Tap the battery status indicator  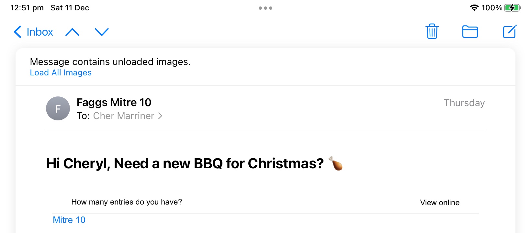(x=512, y=8)
